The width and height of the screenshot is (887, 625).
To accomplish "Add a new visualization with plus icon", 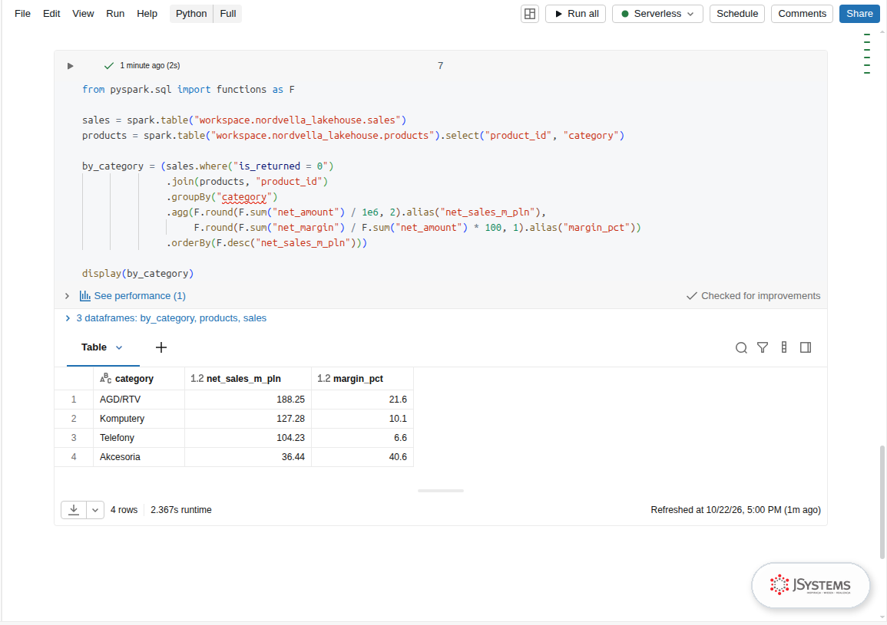I will (161, 347).
